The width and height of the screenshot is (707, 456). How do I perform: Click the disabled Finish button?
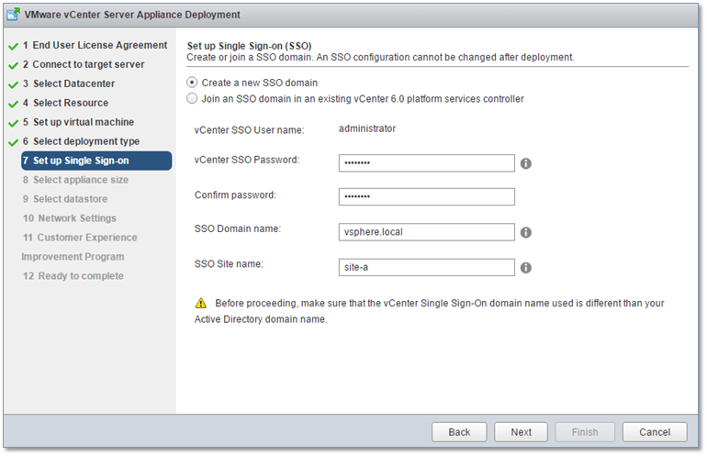pyautogui.click(x=585, y=432)
